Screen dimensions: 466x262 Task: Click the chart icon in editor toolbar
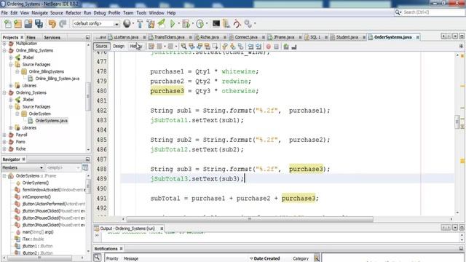(x=293, y=47)
